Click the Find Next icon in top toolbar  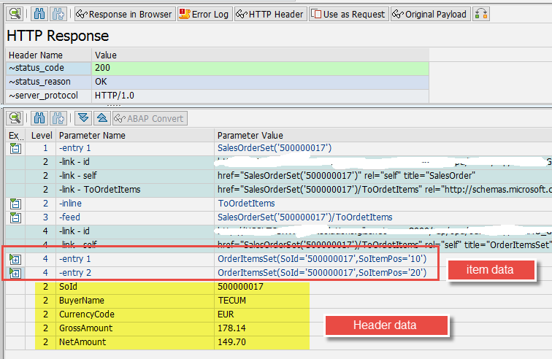click(59, 14)
